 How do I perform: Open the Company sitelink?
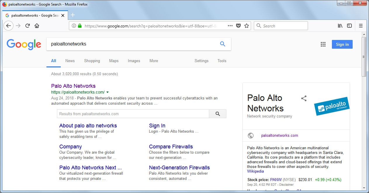[70, 147]
